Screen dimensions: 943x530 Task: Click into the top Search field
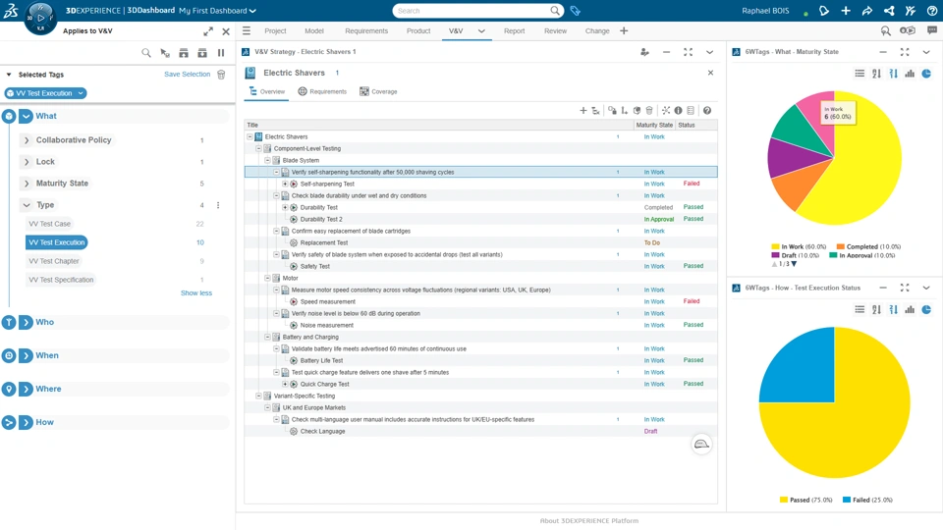click(x=472, y=10)
